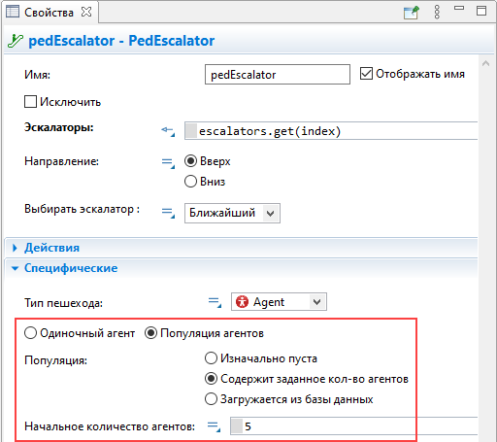The image size is (497, 442).
Task: Click the Имя field containing pedEscalator
Action: click(278, 75)
